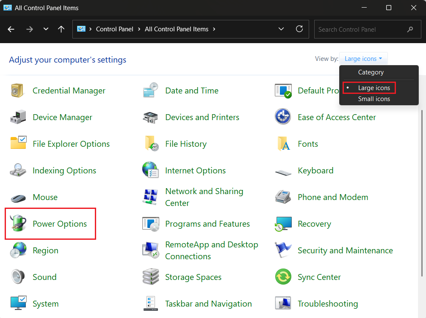Open the Storage Spaces drives icon

(x=150, y=277)
